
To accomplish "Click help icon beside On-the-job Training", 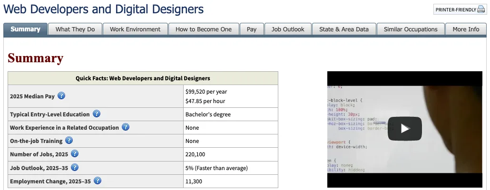I will pyautogui.click(x=69, y=141).
